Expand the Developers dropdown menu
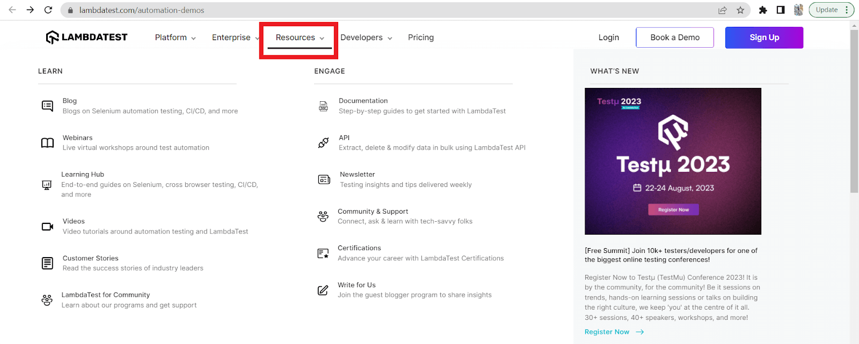Viewport: 859px width, 344px height. tap(366, 38)
